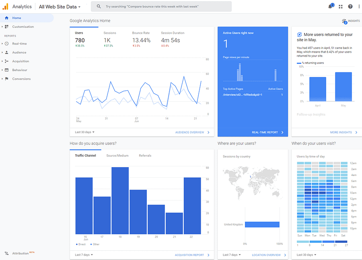Open the Last 7 days dropdown under Sessions by country
This screenshot has width=362, height=260.
coord(232,255)
